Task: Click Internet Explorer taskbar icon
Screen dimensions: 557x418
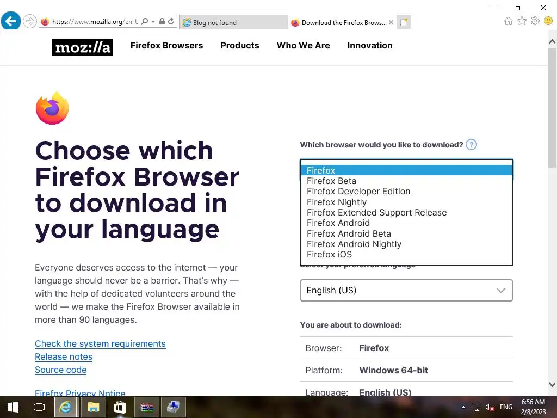Action: tap(65, 407)
